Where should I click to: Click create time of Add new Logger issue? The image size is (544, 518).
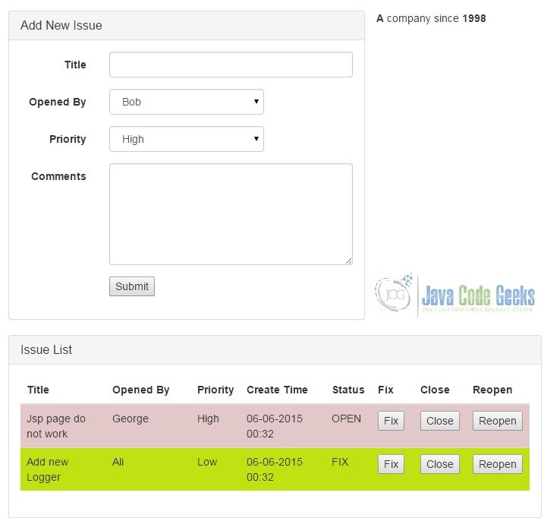(x=275, y=469)
